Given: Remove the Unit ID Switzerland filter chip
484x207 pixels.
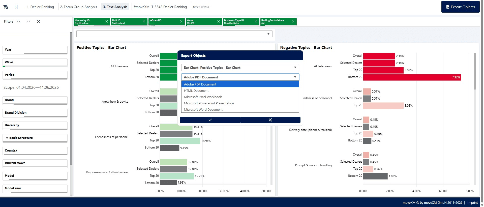Looking at the screenshot, I should (144, 21).
